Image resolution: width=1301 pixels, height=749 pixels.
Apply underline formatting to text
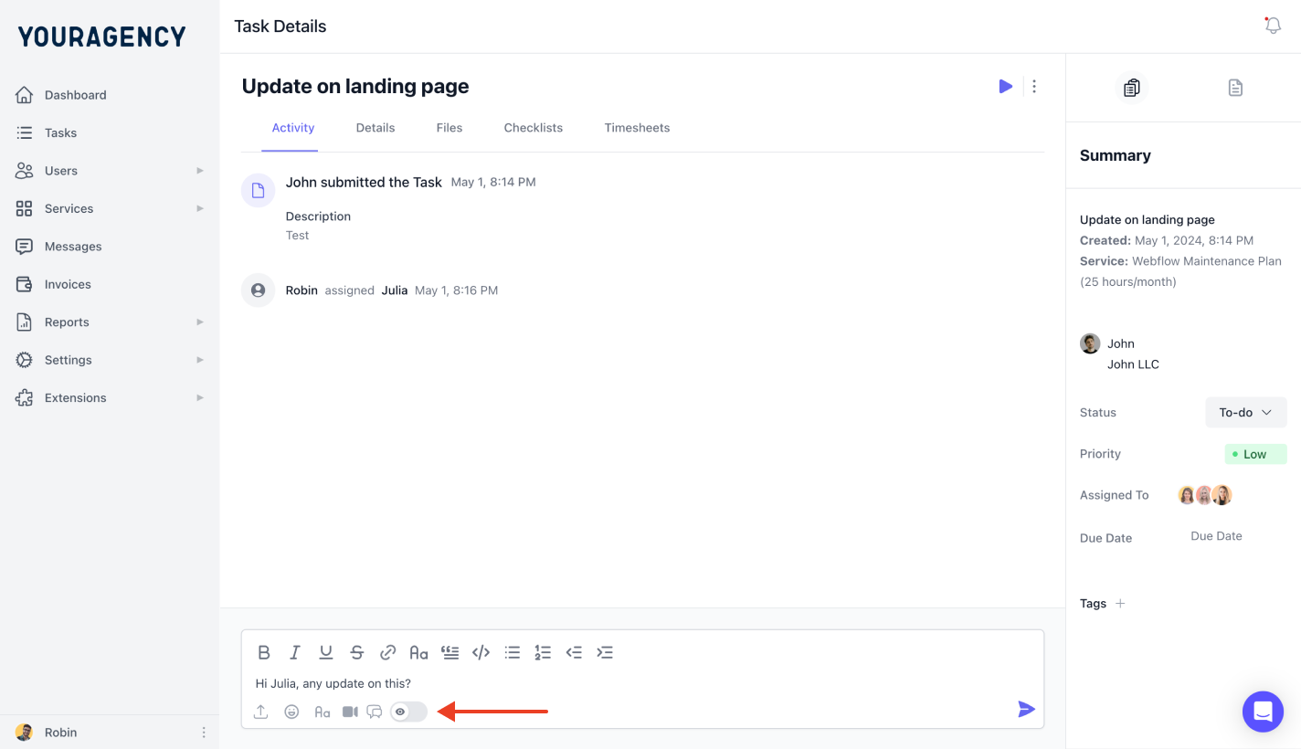pyautogui.click(x=326, y=652)
